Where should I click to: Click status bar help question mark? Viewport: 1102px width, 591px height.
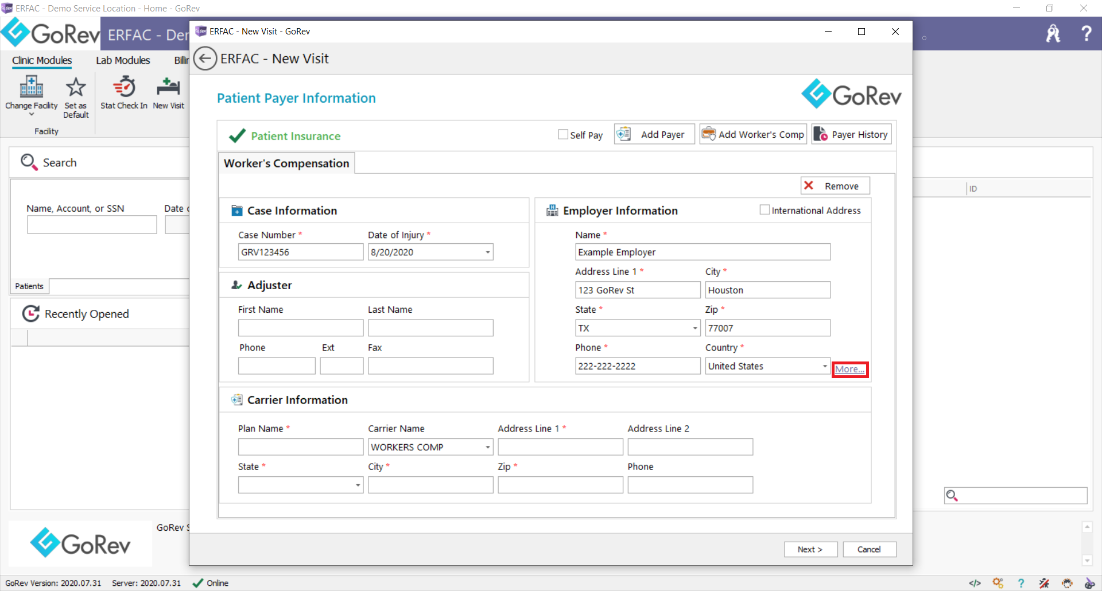1020,583
